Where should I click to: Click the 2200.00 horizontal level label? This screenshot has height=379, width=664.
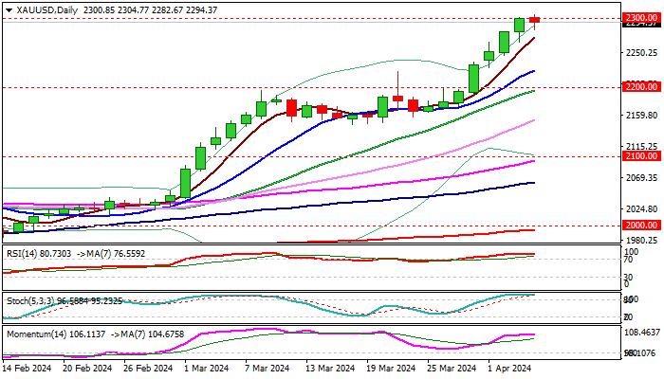641,86
